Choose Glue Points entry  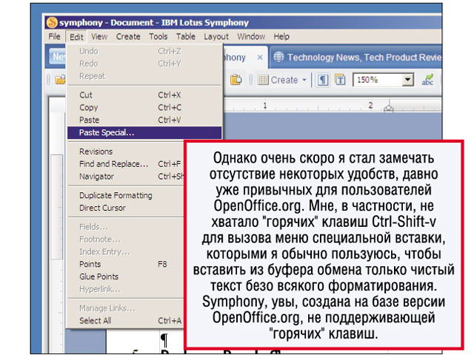point(126,276)
